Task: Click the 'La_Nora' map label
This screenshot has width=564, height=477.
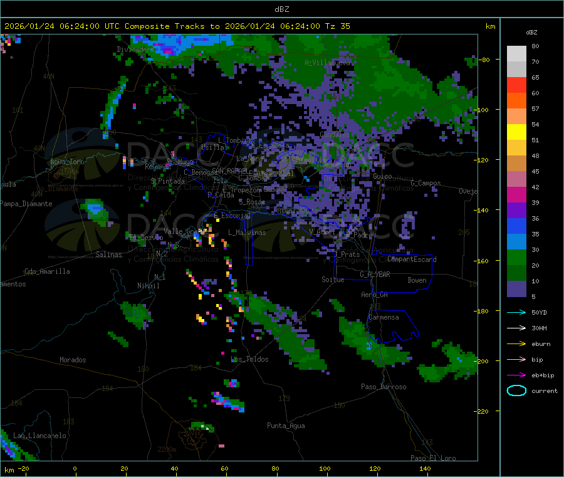Action: tap(249, 159)
